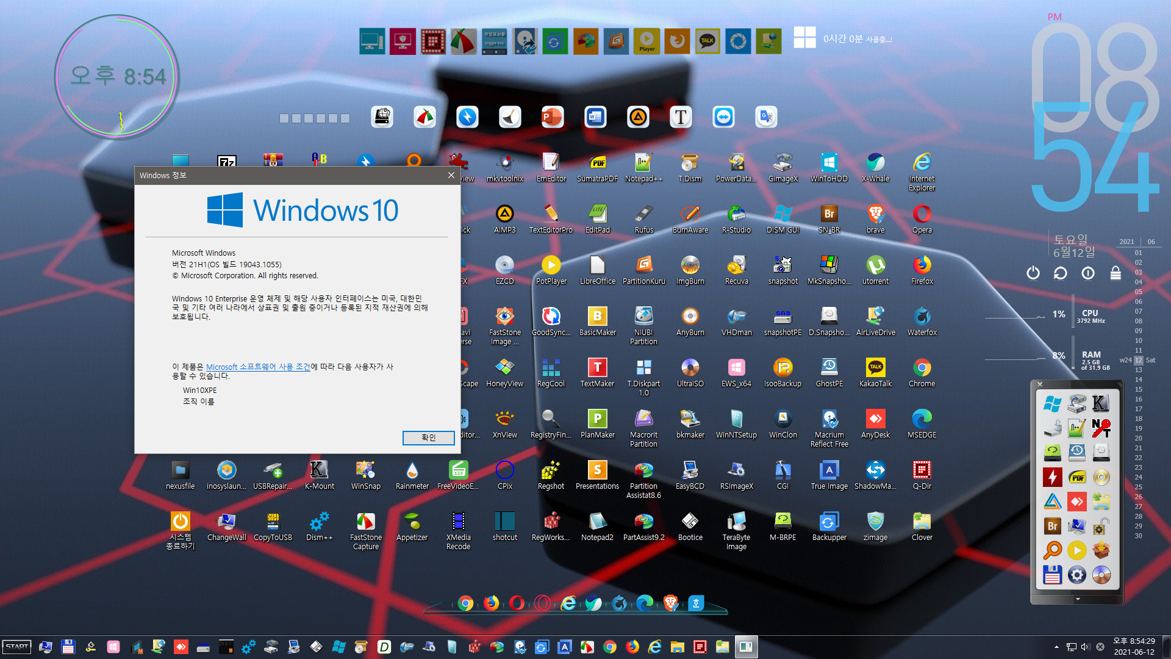Launch K-Mount desktop icon

click(320, 475)
